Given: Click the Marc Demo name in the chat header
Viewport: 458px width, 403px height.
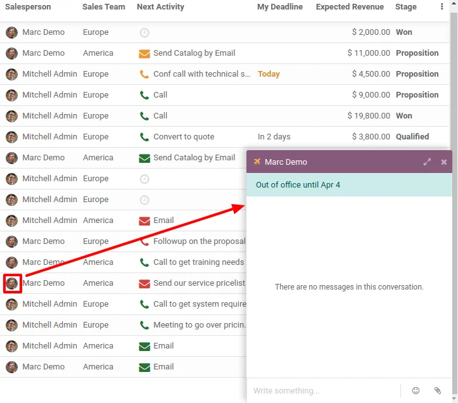Looking at the screenshot, I should pyautogui.click(x=286, y=162).
